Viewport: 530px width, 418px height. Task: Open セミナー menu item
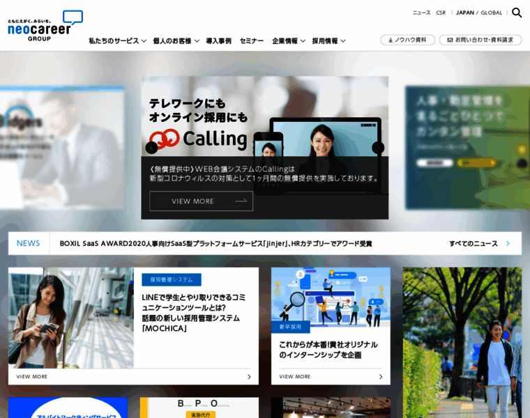252,41
